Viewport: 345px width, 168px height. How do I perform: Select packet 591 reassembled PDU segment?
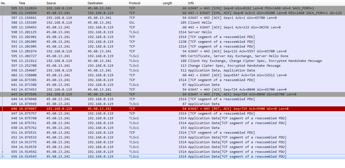point(172,37)
